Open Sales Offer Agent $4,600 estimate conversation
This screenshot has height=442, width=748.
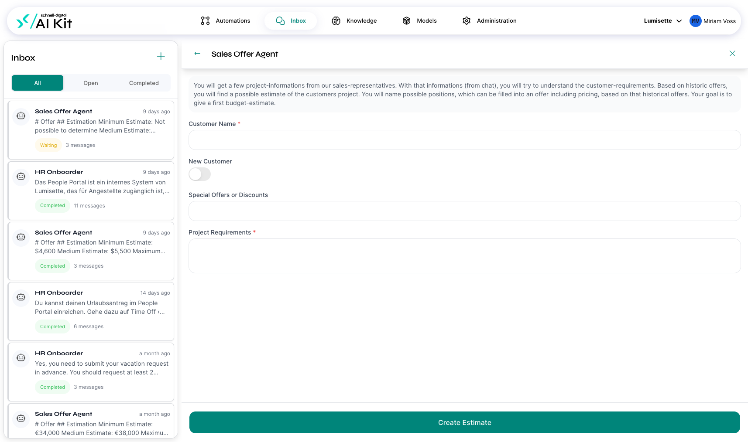click(91, 251)
